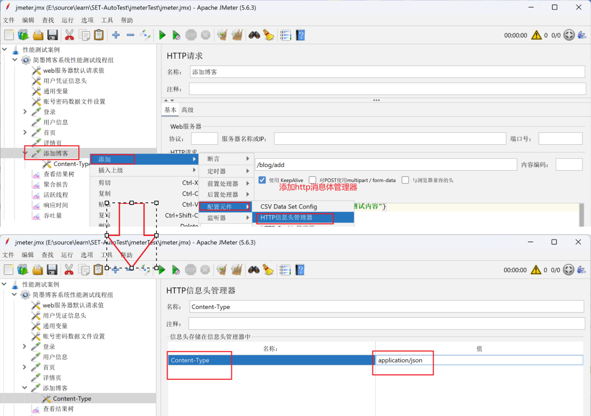Click Reset search broom icon top window

click(269, 35)
